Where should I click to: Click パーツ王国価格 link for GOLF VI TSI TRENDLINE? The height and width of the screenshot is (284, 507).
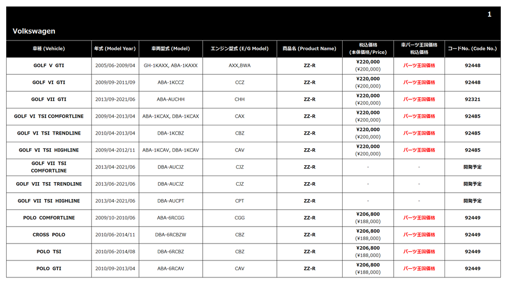pyautogui.click(x=419, y=133)
